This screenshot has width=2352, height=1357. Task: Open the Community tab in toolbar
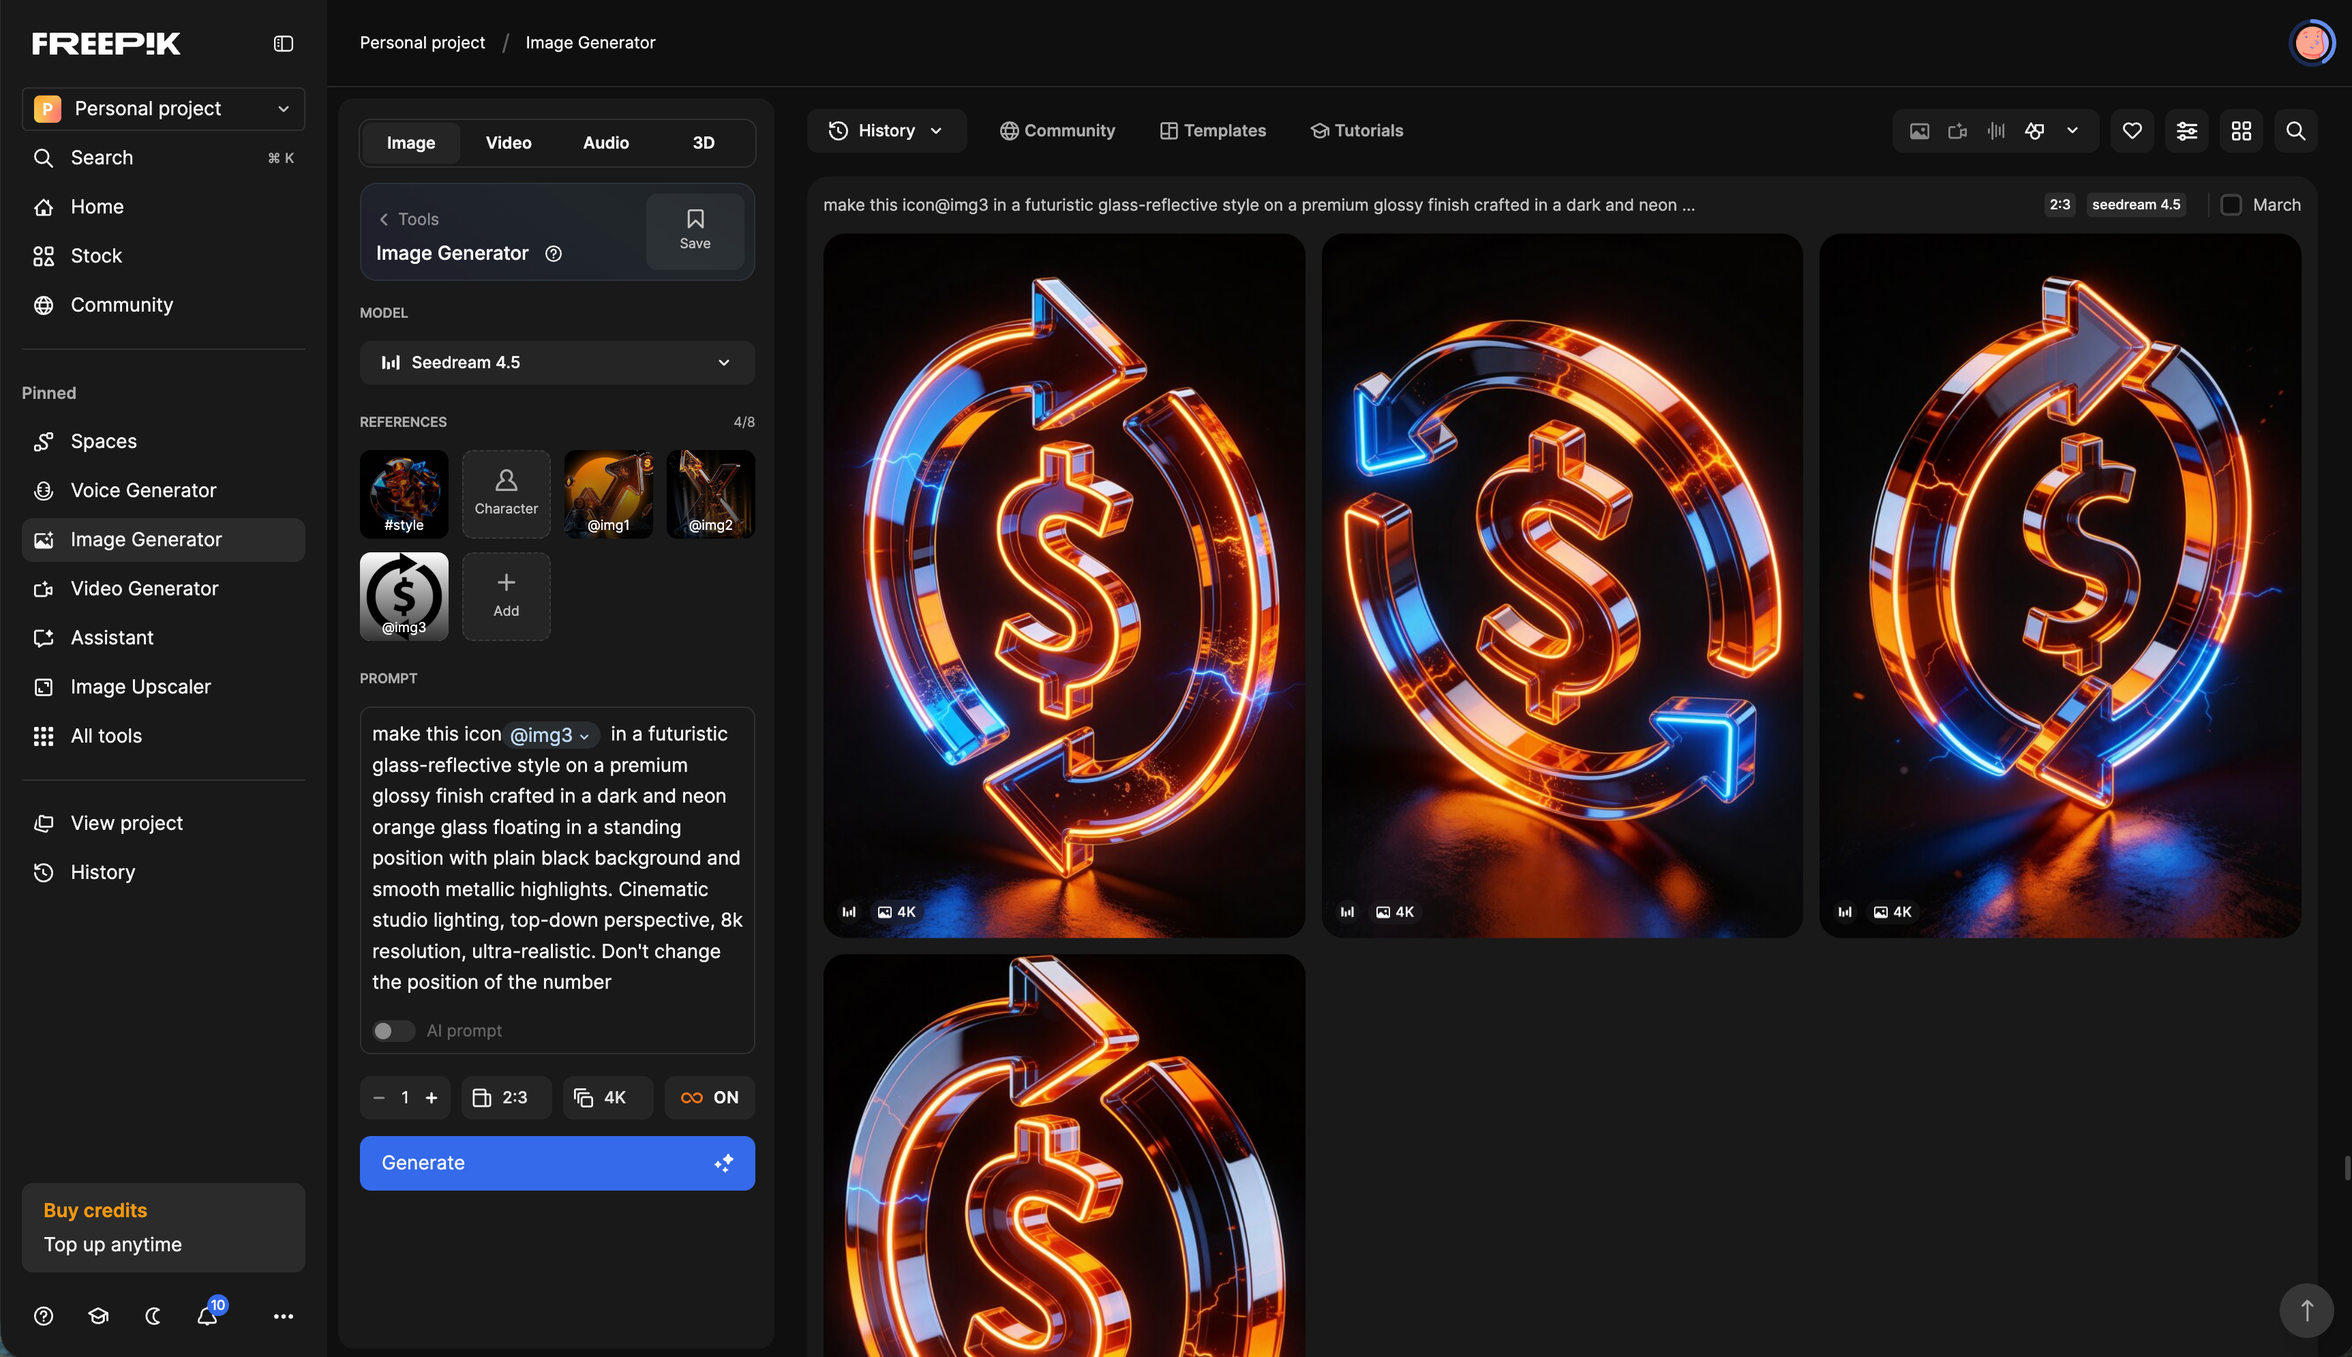click(x=1057, y=130)
